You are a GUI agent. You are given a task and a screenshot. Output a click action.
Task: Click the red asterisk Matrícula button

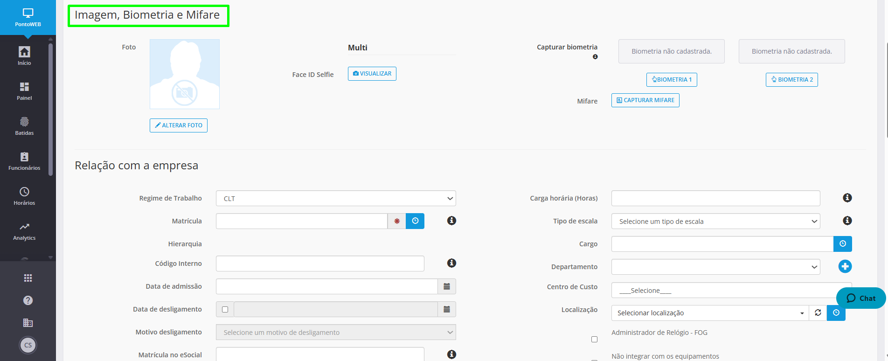pos(397,221)
